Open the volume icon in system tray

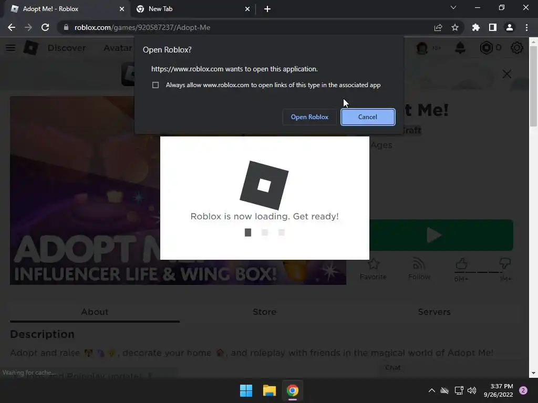click(x=472, y=390)
